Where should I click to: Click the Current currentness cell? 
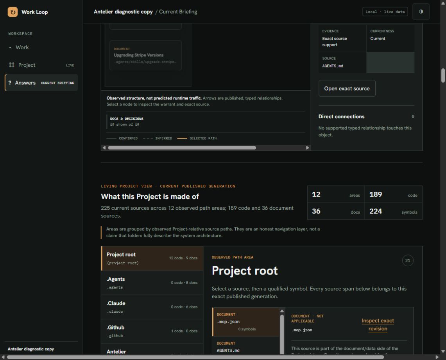click(390, 38)
